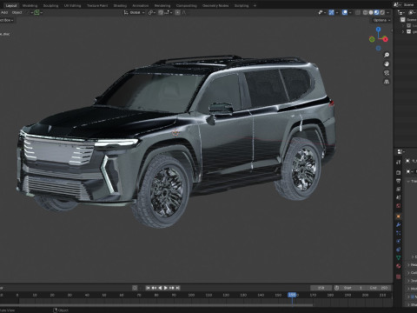The image size is (417, 313).
Task: Select the Scene Collection row in outliner
Action: pyautogui.click(x=409, y=20)
